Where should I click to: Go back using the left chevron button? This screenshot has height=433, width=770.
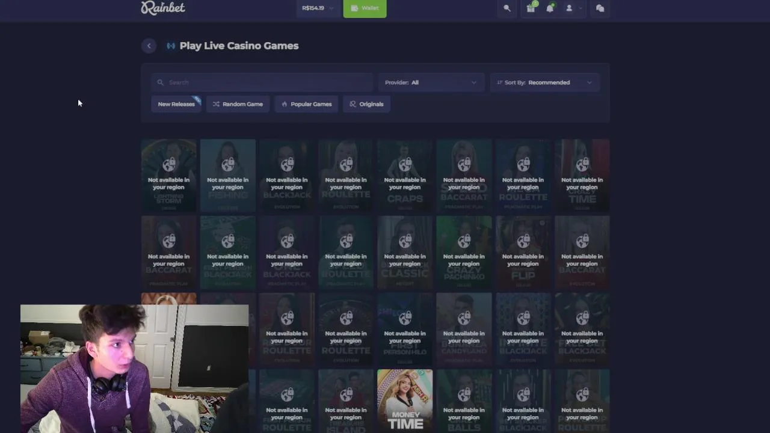(149, 46)
